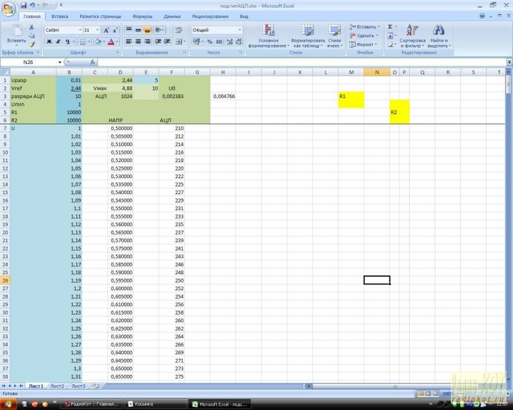Click the Удалить cells button
Image resolution: width=513 pixels, height=410 pixels.
[x=366, y=36]
